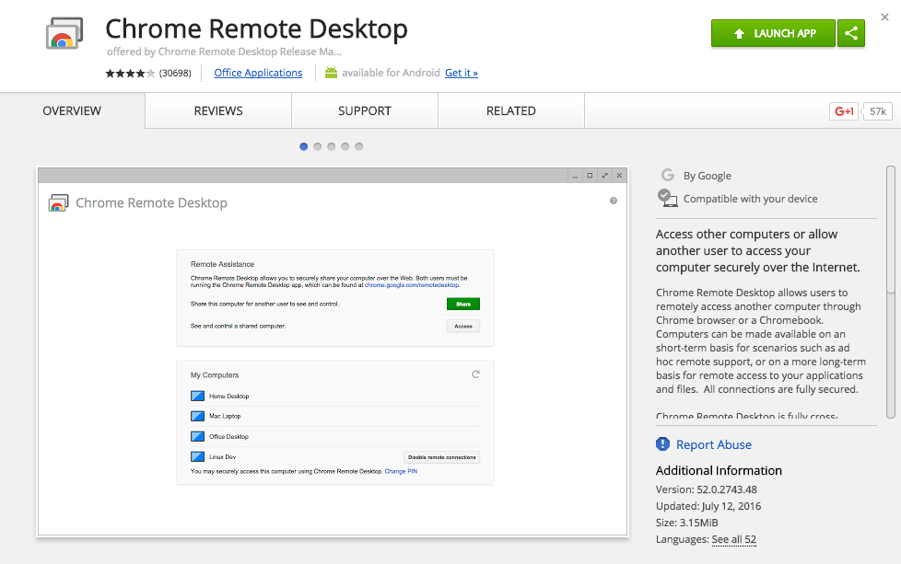
Task: Click See all 52 languages link
Action: tap(733, 539)
